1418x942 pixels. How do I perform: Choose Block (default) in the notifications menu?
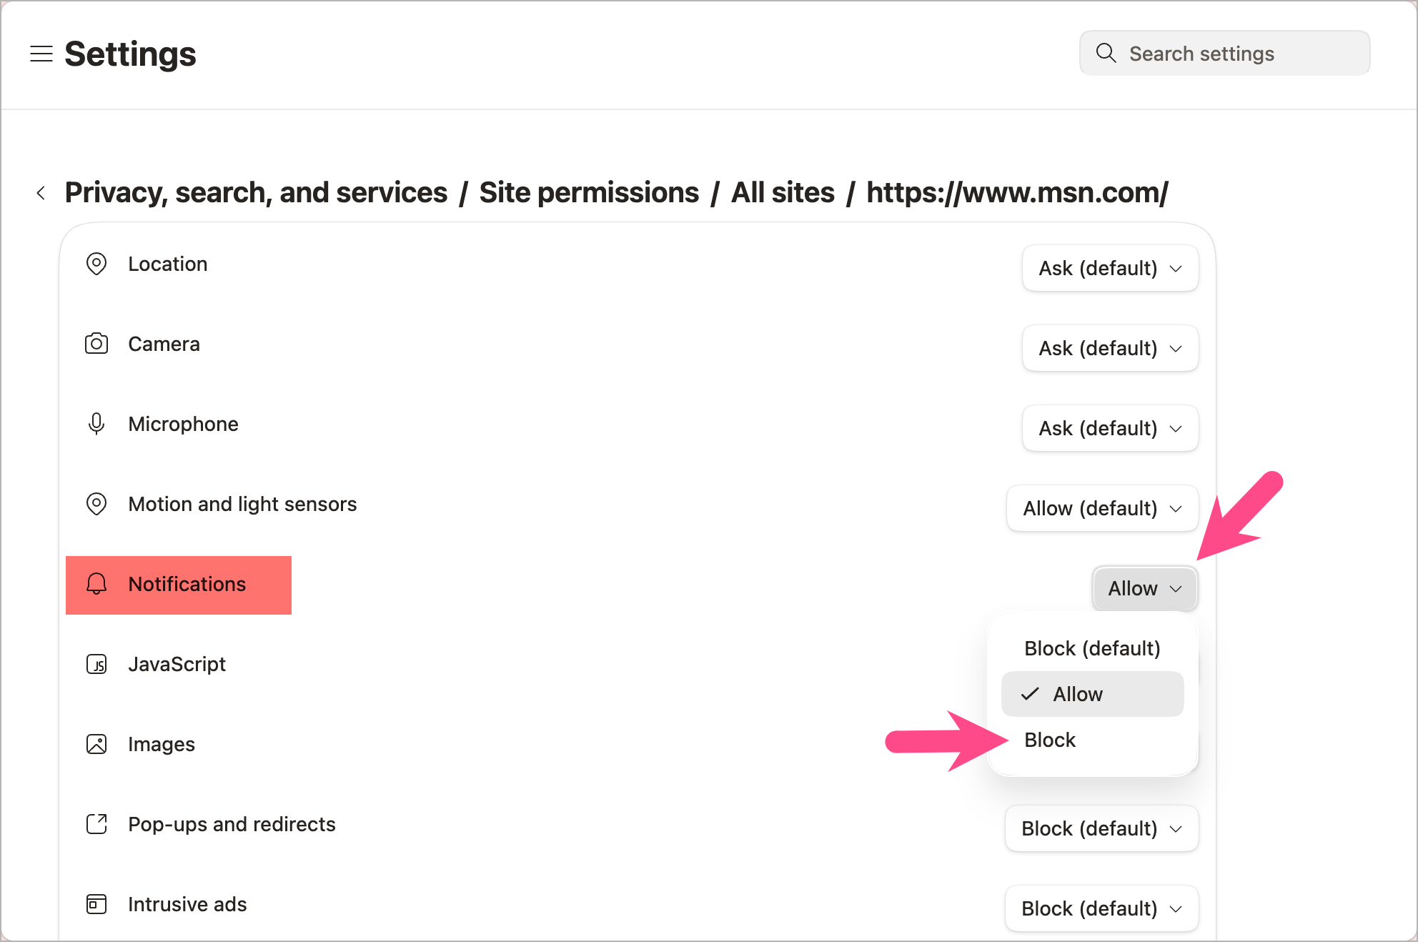pyautogui.click(x=1092, y=648)
